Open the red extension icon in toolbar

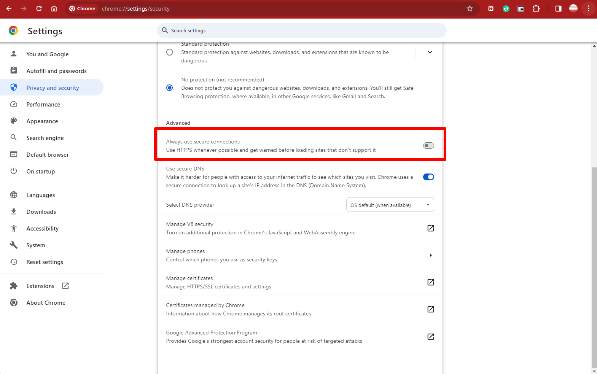[x=491, y=8]
